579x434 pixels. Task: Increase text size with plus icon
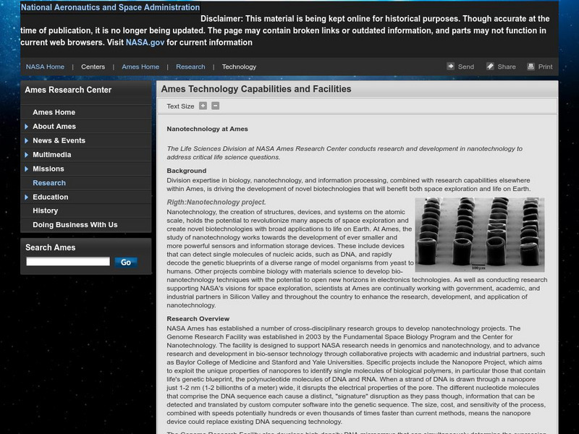click(203, 106)
